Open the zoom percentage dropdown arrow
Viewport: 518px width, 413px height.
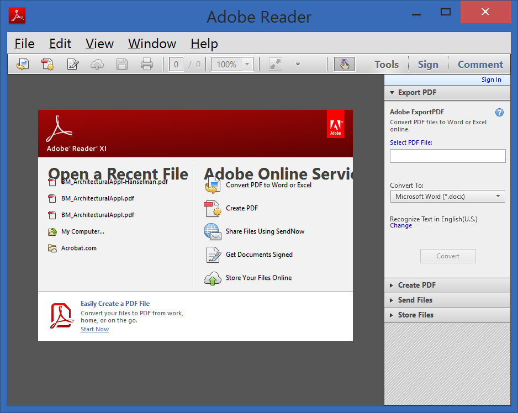tap(247, 65)
